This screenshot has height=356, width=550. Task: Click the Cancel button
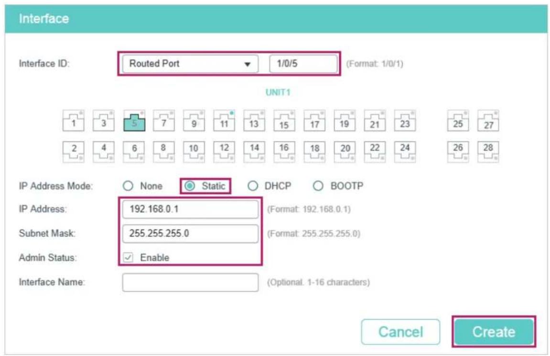click(x=400, y=332)
